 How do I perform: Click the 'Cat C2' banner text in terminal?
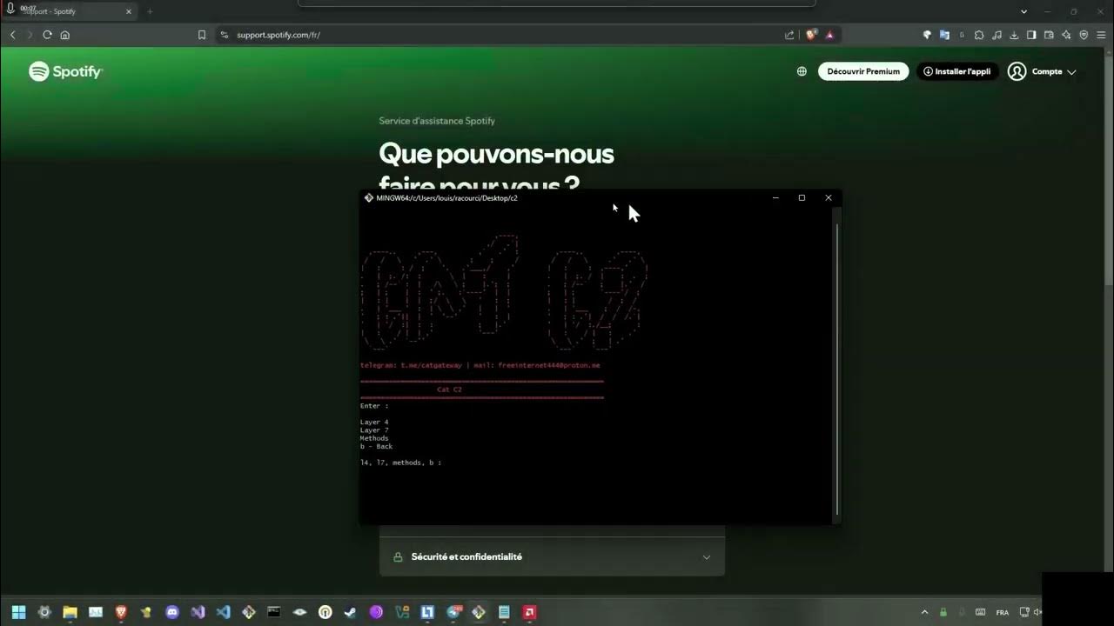click(x=450, y=390)
